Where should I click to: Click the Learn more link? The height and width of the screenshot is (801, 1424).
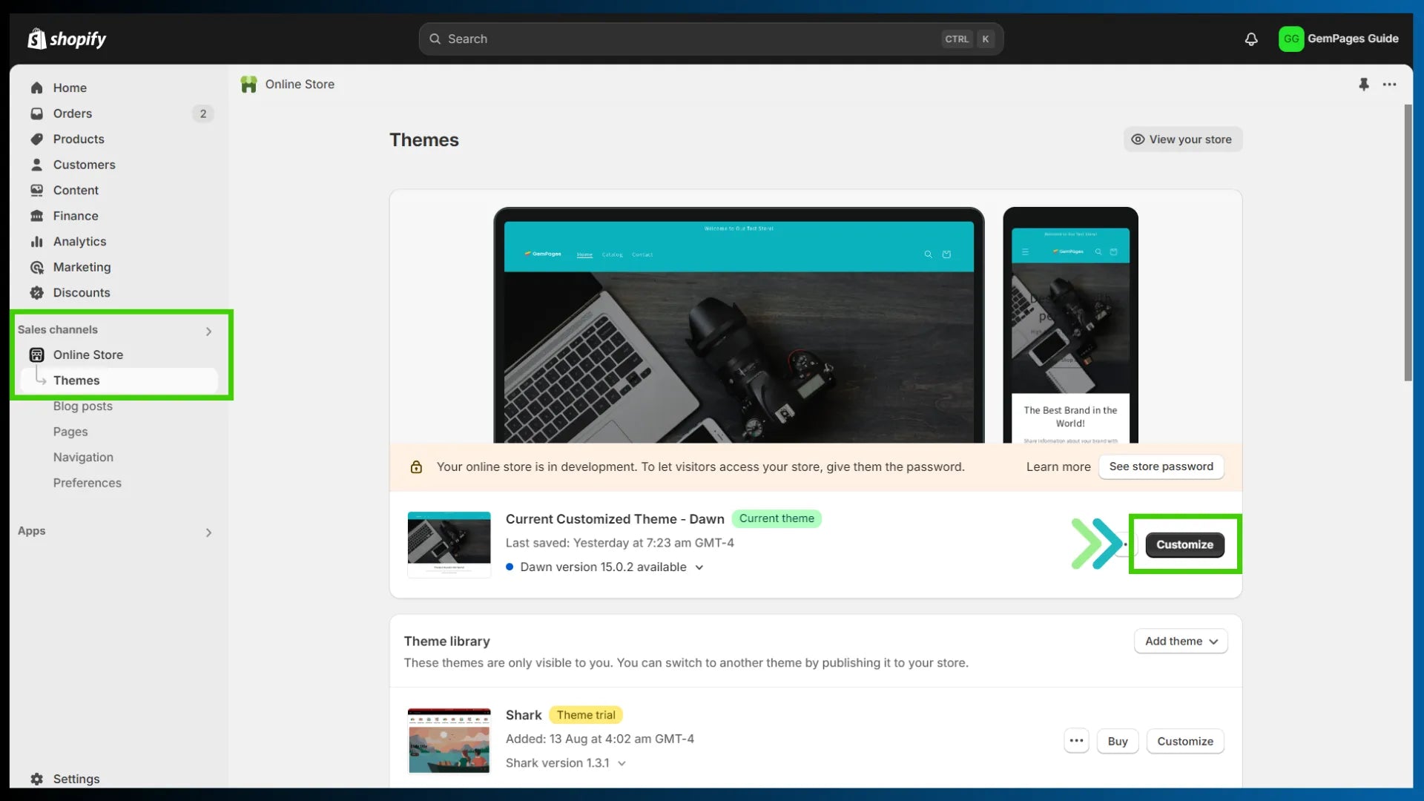pyautogui.click(x=1058, y=467)
